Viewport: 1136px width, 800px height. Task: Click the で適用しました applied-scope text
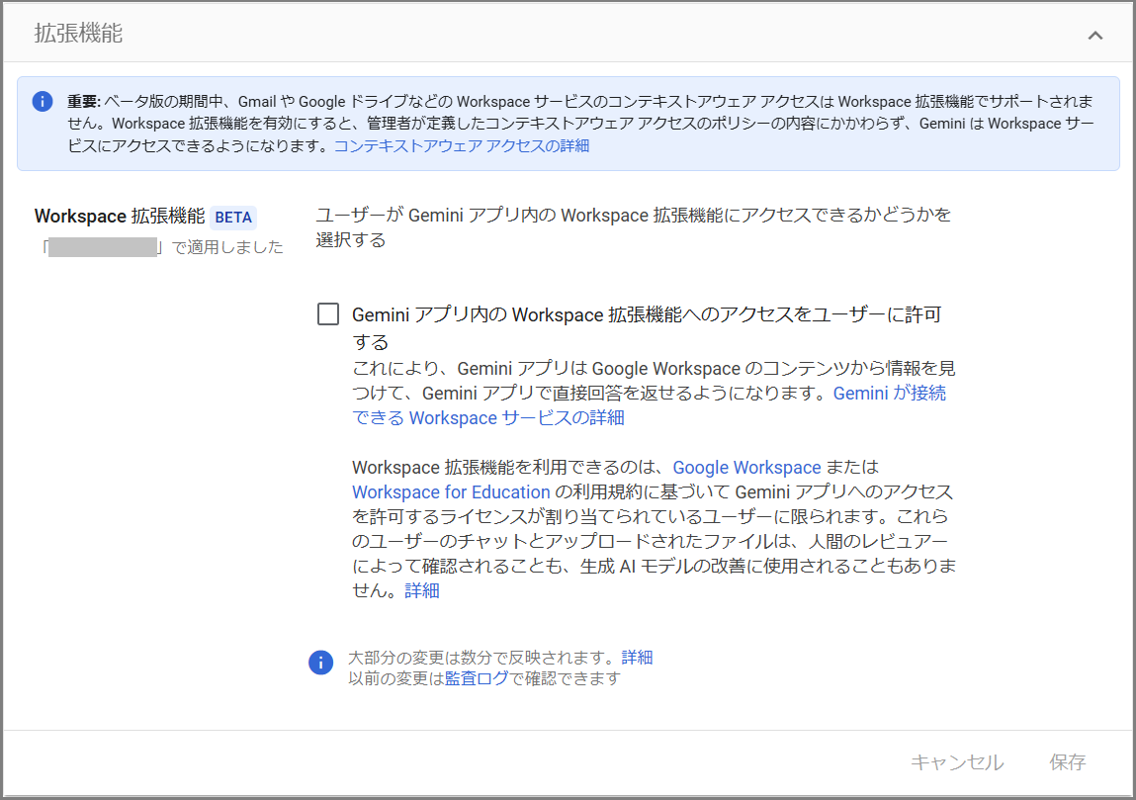tap(161, 247)
